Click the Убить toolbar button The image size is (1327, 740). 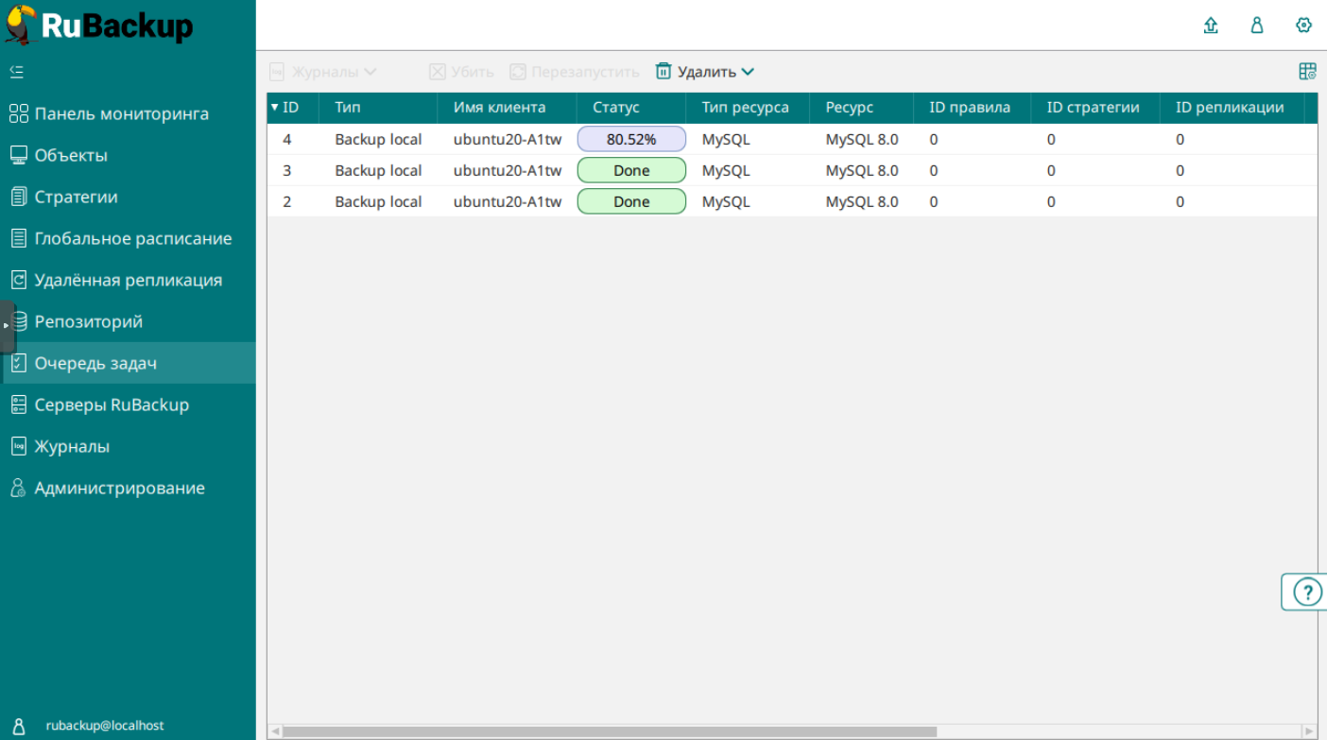[461, 72]
